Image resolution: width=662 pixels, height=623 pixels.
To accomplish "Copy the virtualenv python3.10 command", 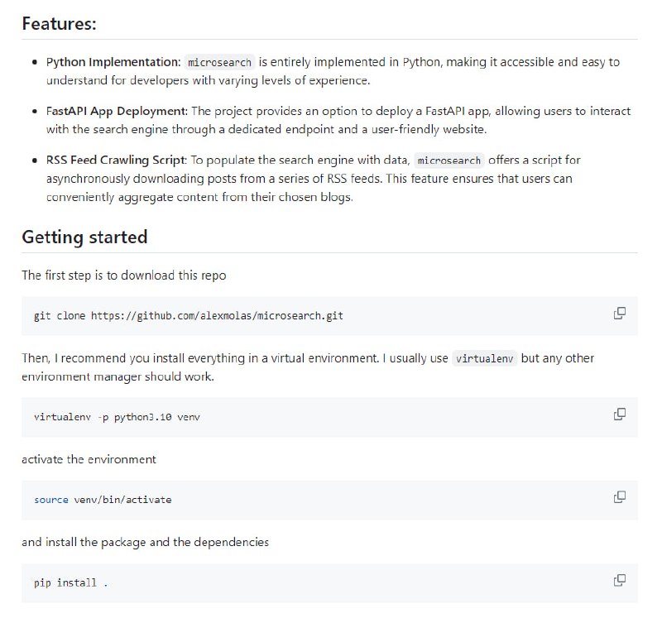I will pyautogui.click(x=619, y=414).
